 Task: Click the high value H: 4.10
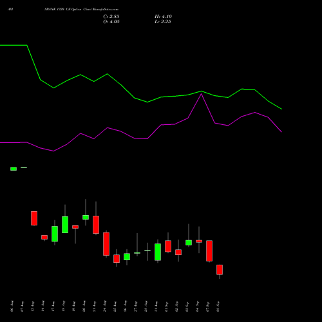tap(163, 17)
